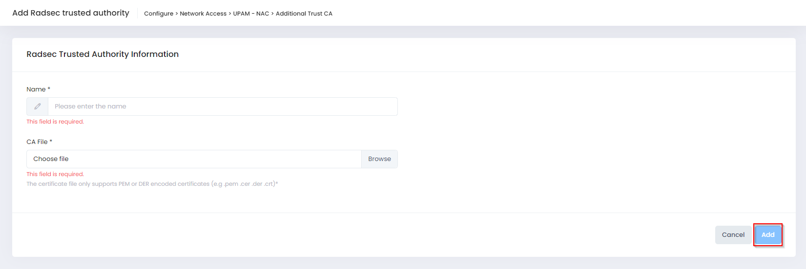Open the Choose file field
The width and height of the screenshot is (806, 269).
point(194,159)
